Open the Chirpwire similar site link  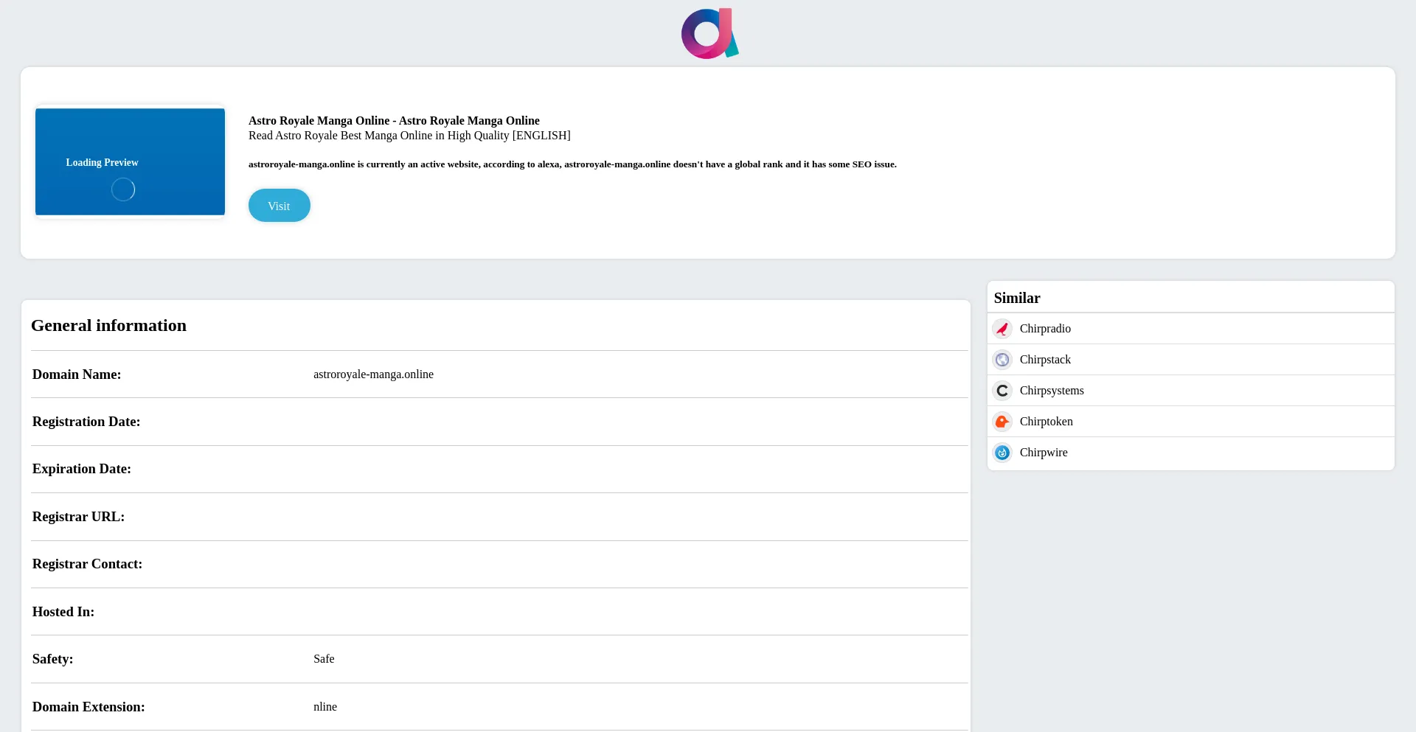click(1044, 453)
